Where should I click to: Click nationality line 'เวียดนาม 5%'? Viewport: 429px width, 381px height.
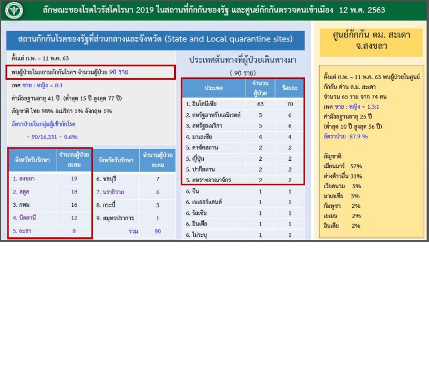point(342,186)
